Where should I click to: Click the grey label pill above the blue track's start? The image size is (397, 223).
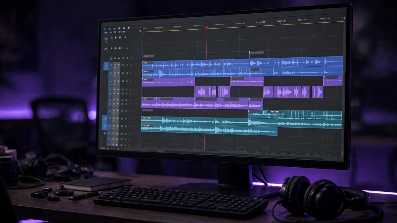click(149, 56)
